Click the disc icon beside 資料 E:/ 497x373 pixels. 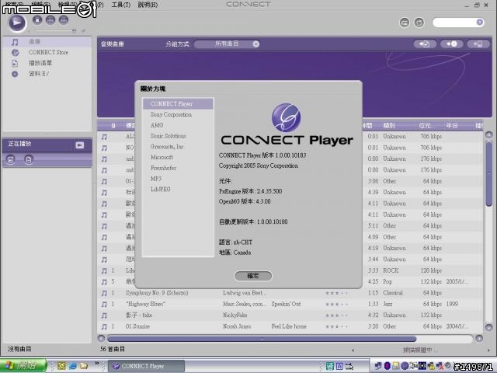[15, 74]
